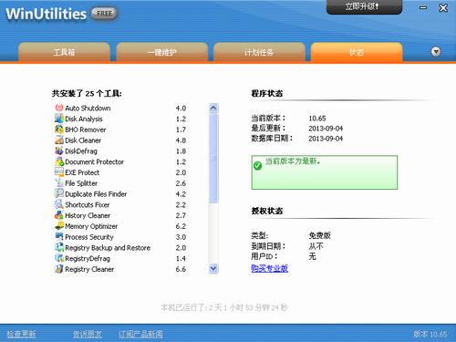
Task: Click the 当前版本为最新 status message
Action: pyautogui.click(x=293, y=161)
